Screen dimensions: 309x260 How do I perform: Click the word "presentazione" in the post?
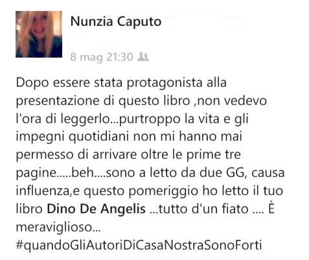(58, 101)
